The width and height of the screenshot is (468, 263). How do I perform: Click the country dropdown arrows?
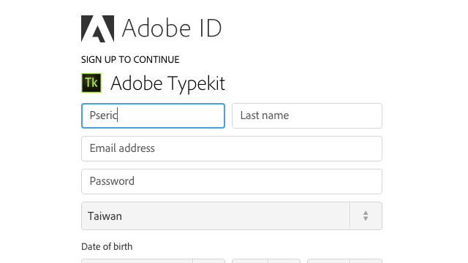click(366, 216)
